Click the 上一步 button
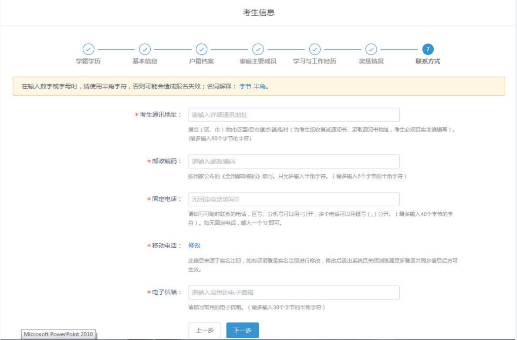Image resolution: width=517 pixels, height=340 pixels. tap(205, 330)
